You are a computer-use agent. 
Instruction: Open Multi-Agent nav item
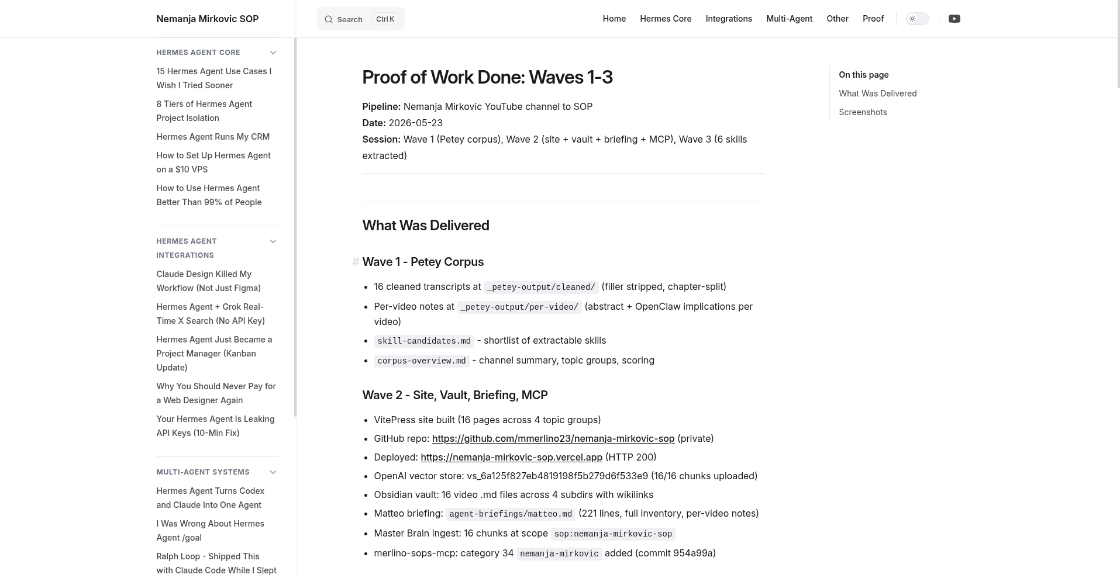[x=789, y=19]
